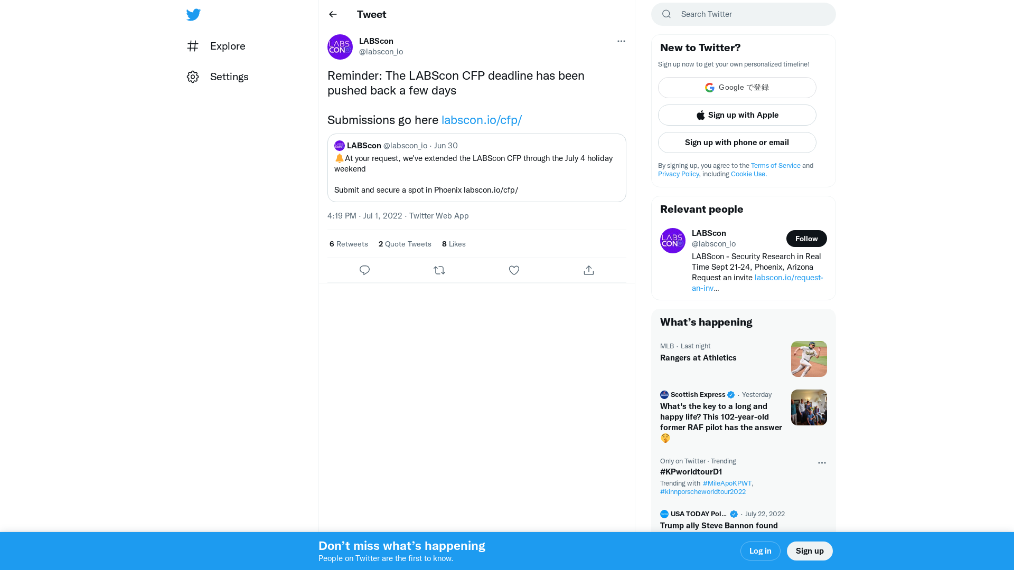
Task: Open the Rangers at Athletics thumbnail
Action: click(x=809, y=359)
